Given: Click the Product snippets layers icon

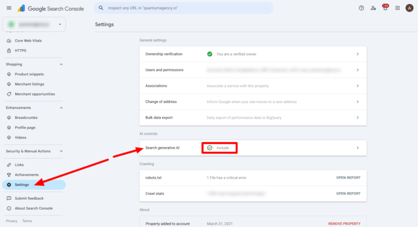Looking at the screenshot, I should (9, 74).
